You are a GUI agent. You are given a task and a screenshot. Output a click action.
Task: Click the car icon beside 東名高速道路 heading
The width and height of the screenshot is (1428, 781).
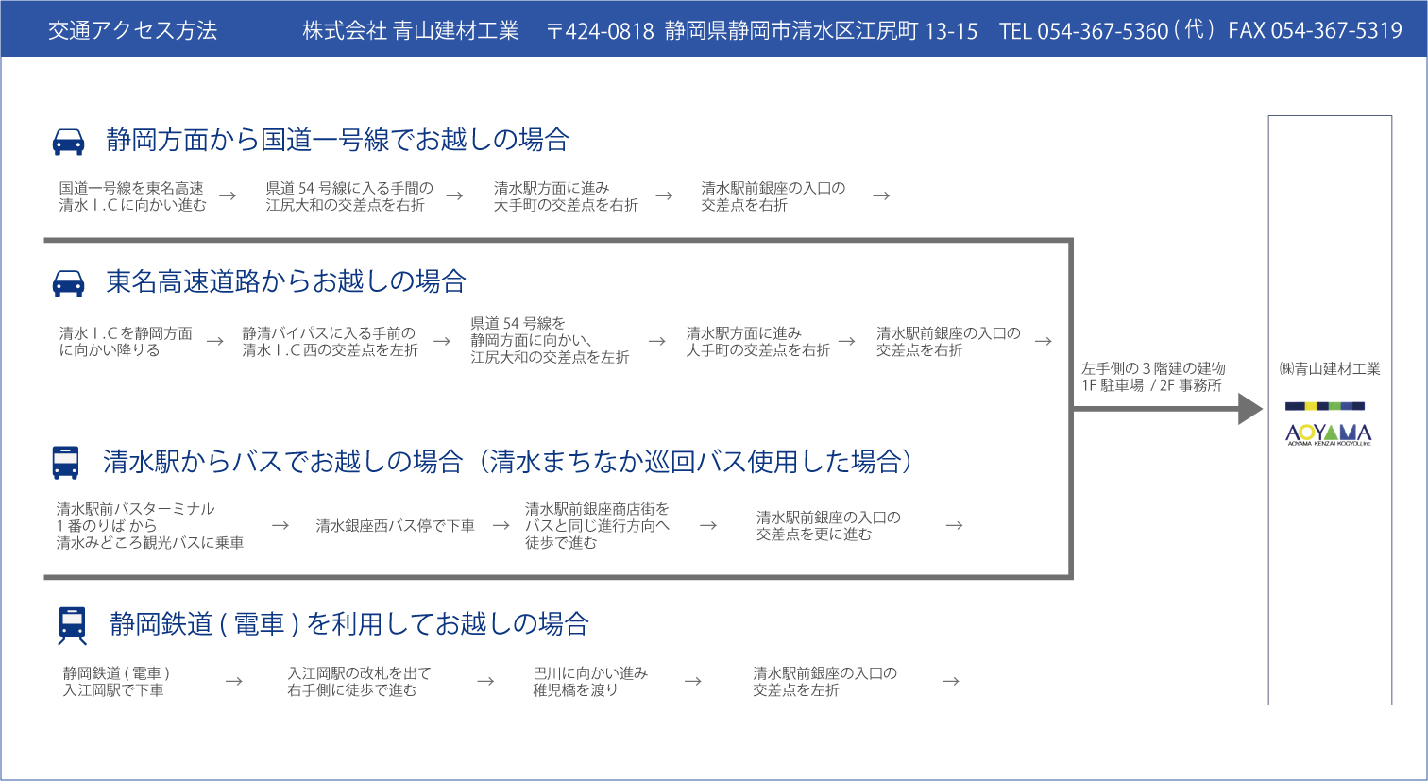(68, 283)
